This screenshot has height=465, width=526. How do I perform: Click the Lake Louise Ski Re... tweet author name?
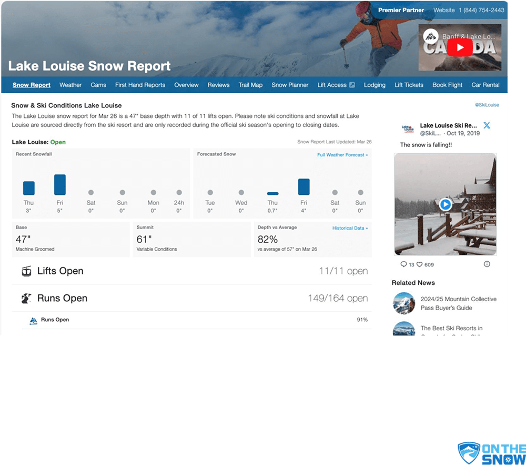[448, 125]
